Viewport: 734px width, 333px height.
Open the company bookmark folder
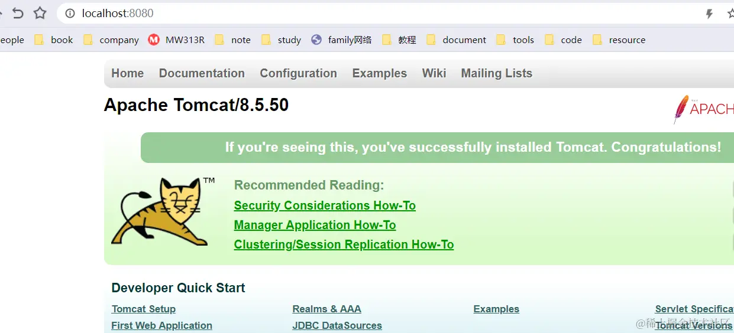pos(111,40)
